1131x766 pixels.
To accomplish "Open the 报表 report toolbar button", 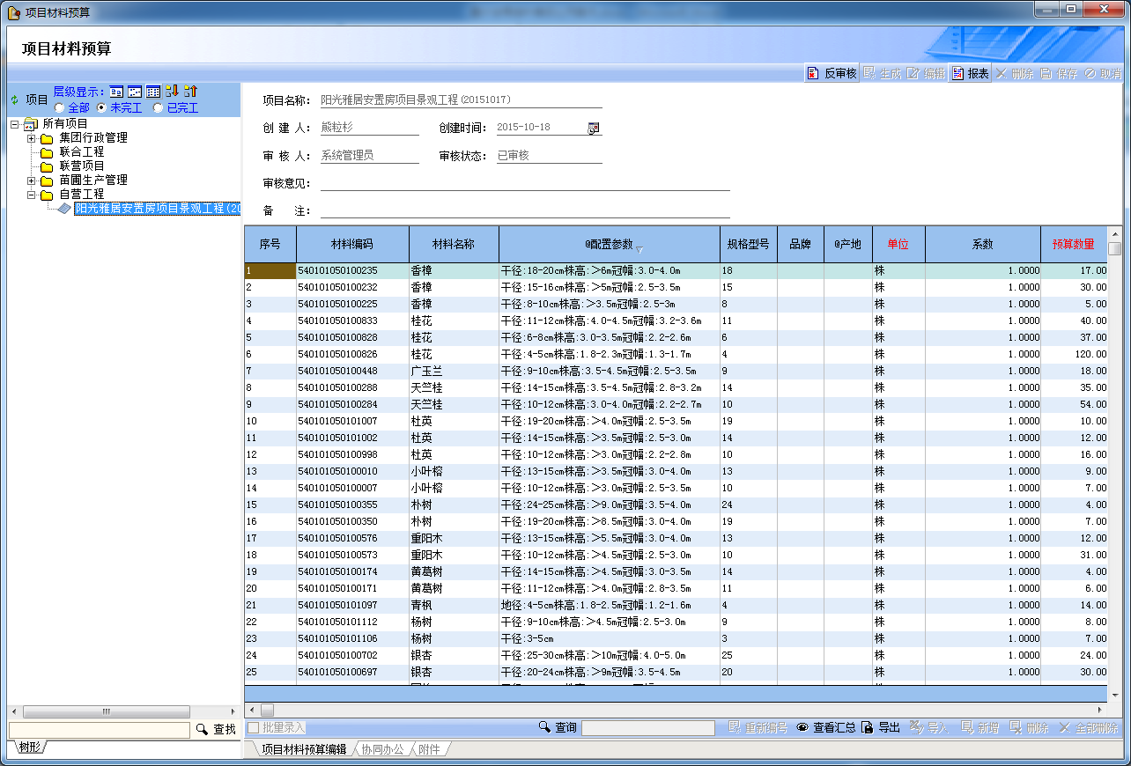I will click(970, 74).
